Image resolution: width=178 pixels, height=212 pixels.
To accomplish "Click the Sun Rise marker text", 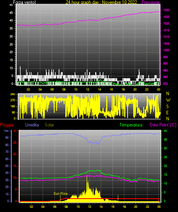I will coord(61,194).
